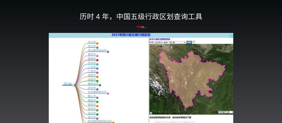This screenshot has width=282, height=123.
Task: Click the pink node dot for 甘孜藏族自治州
Action: [108, 94]
